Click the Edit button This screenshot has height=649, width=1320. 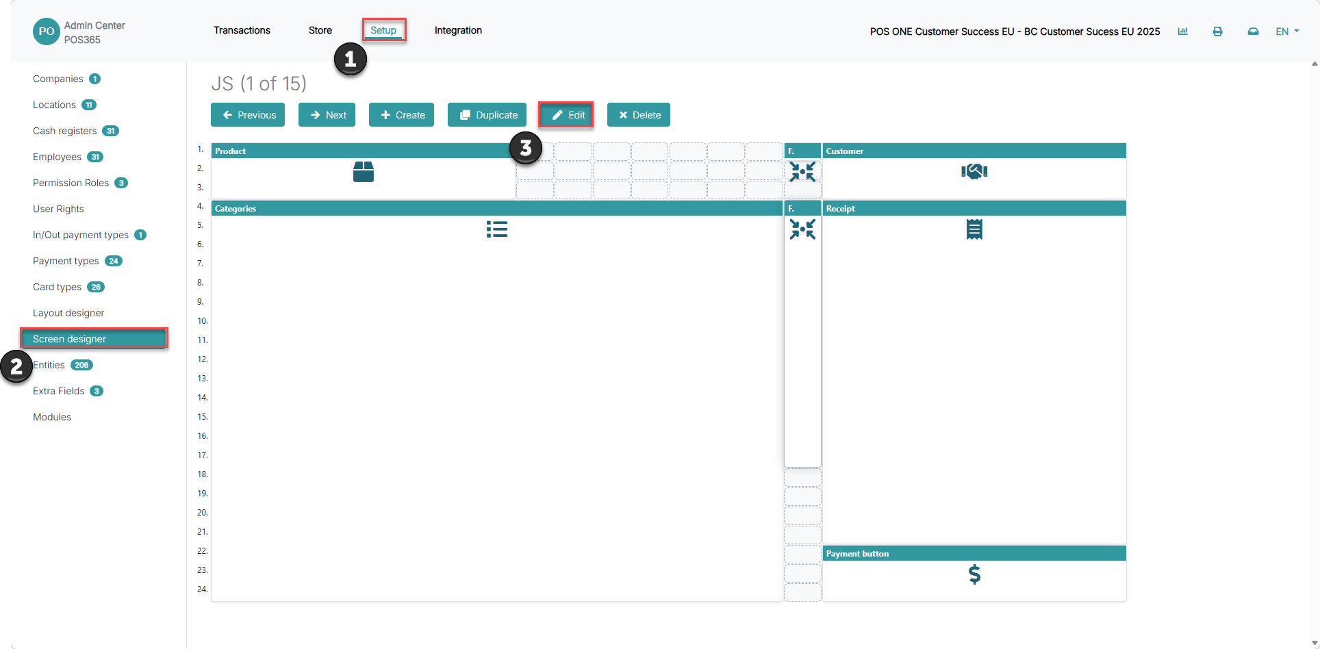pos(566,115)
